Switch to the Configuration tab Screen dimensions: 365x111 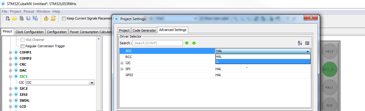57,32
